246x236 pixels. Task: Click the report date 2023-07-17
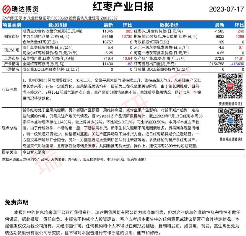(227, 9)
